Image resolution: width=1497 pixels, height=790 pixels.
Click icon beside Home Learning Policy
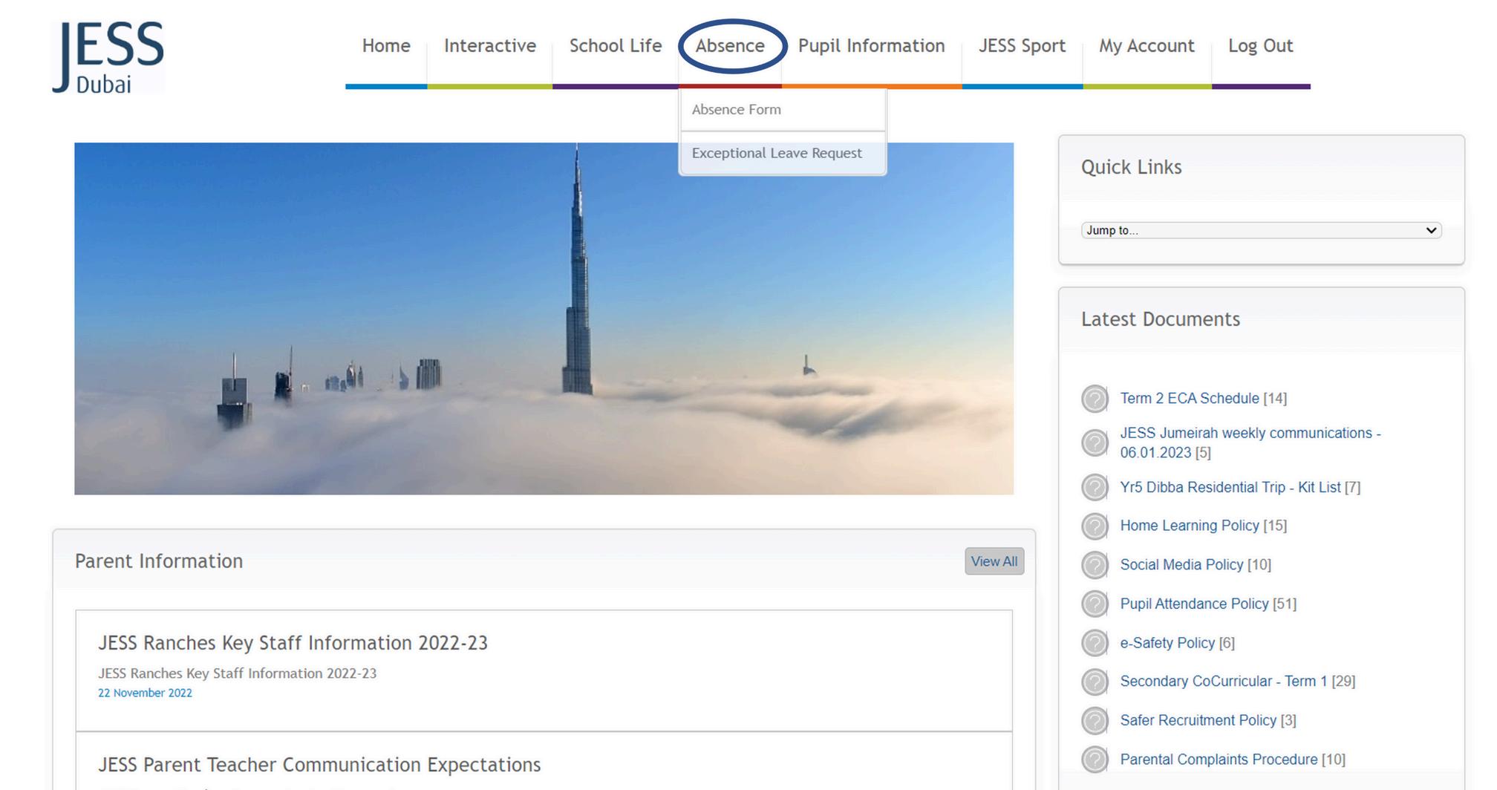[x=1095, y=526]
